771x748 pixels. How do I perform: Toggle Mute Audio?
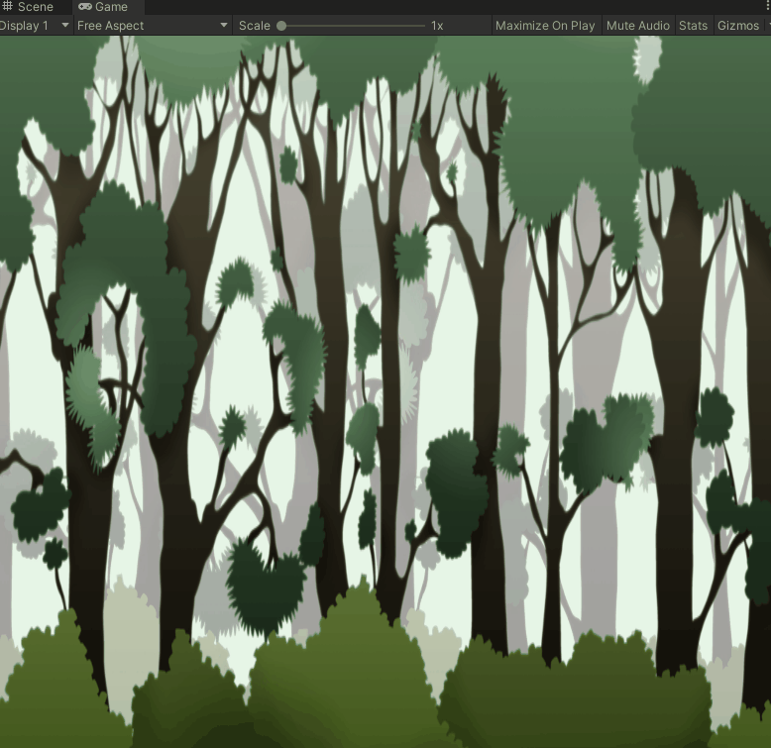638,26
